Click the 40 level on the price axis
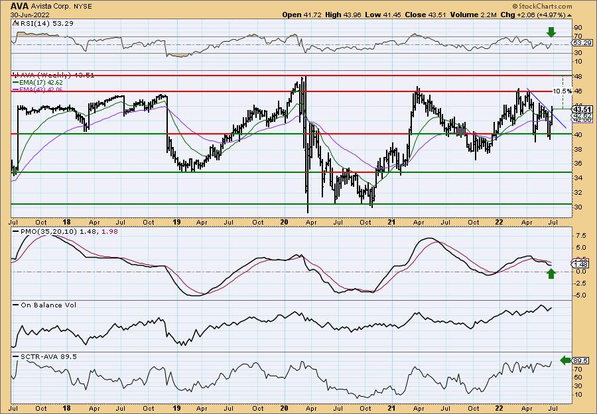Screen dimensions: 597x414 [578, 134]
